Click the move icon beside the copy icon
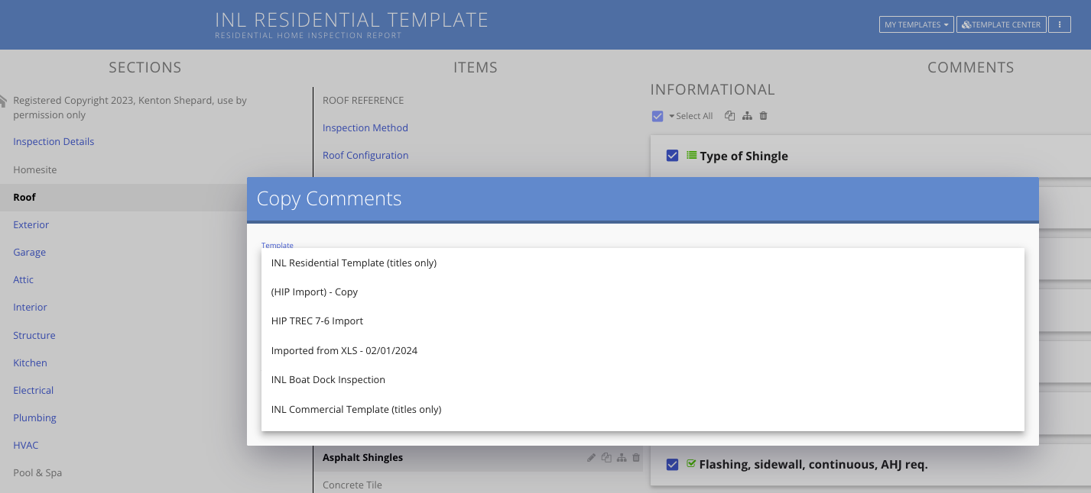The image size is (1091, 493). 747,115
